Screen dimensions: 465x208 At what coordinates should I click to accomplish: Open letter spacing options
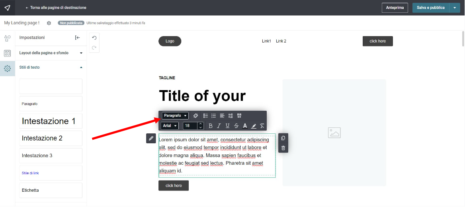point(239,116)
